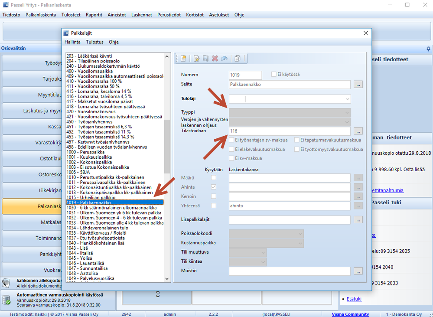Click the browse button next to Muistio

[358, 271]
